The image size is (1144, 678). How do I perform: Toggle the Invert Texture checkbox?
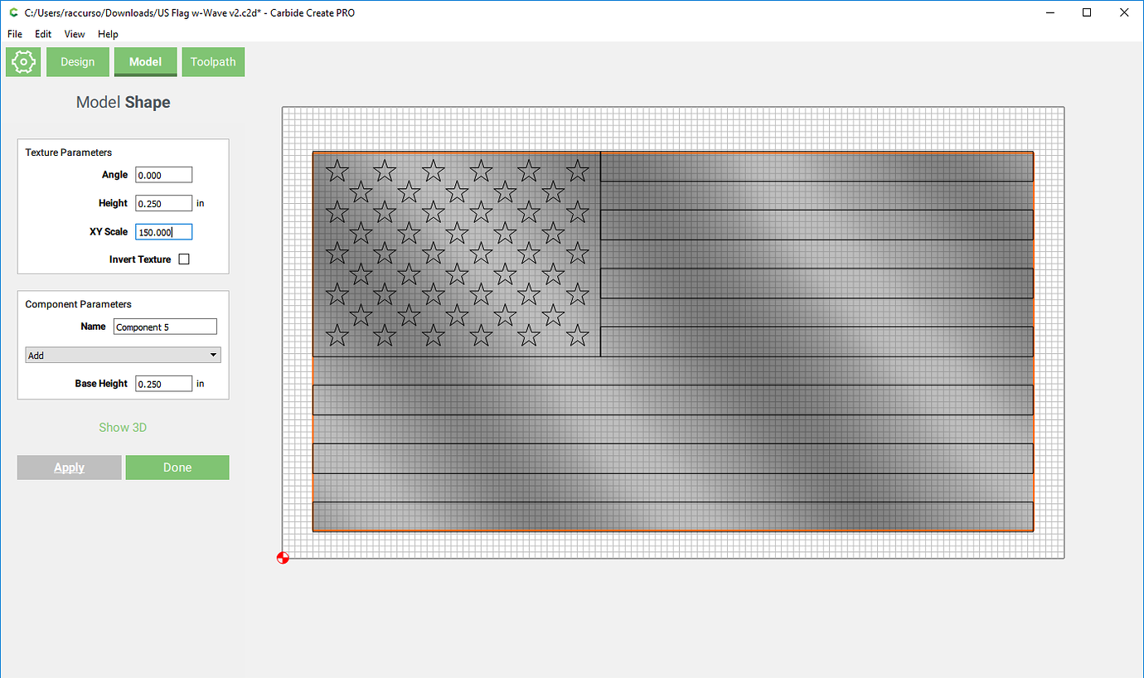point(184,259)
